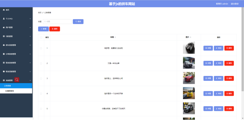Check the checkbox for row 1
244x120 pixels.
41,48
